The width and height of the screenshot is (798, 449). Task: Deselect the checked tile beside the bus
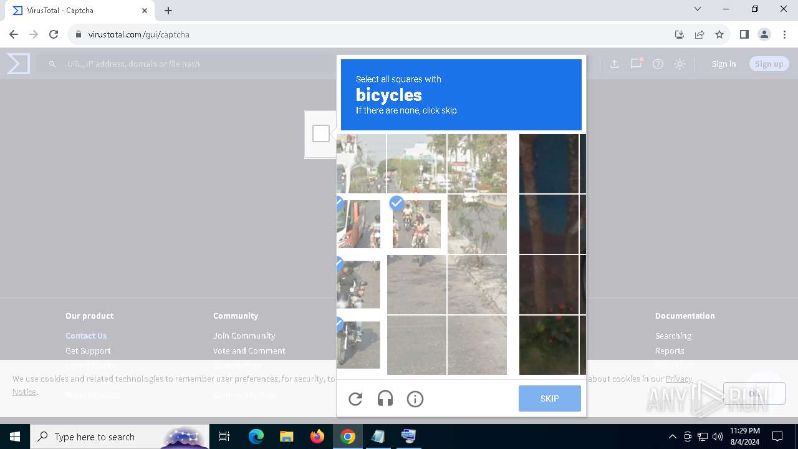358,224
